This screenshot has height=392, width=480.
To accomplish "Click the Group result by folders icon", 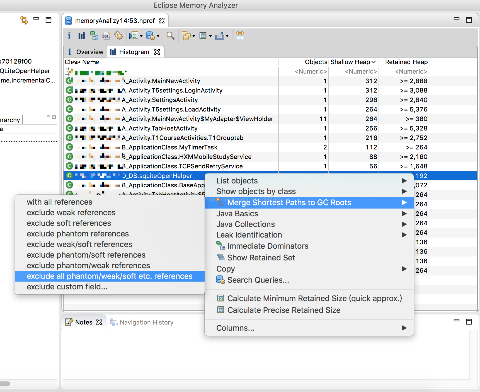I will (x=186, y=36).
